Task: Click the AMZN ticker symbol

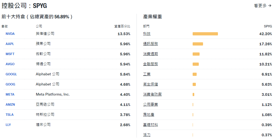Action: pyautogui.click(x=10, y=105)
